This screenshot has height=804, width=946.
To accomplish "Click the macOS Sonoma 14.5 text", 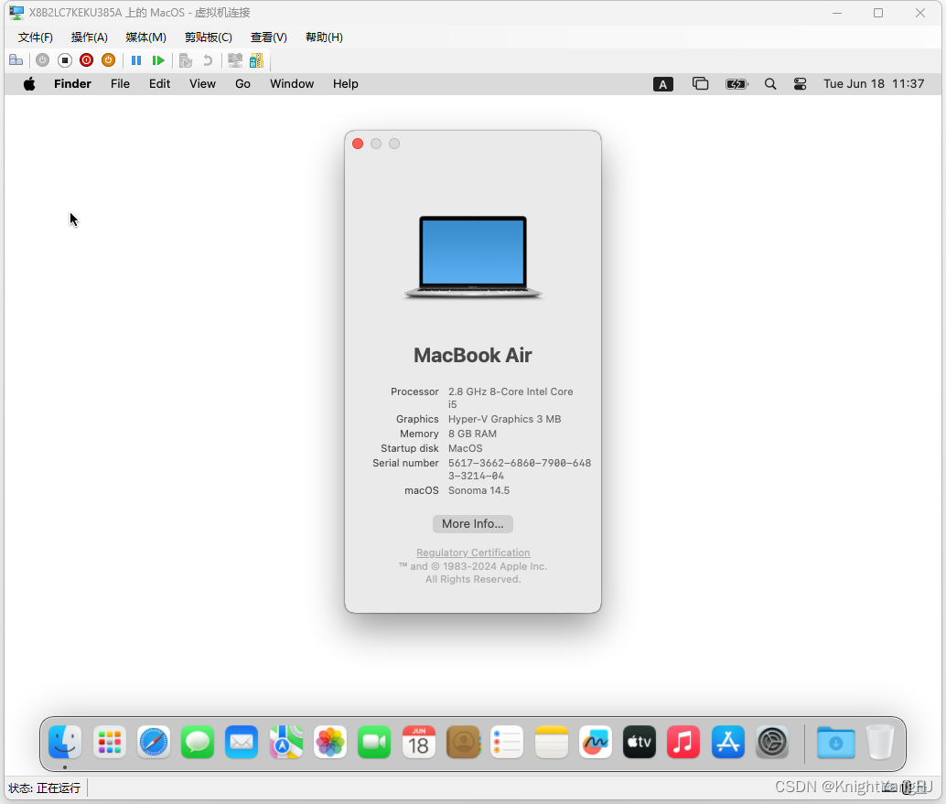I will (479, 490).
